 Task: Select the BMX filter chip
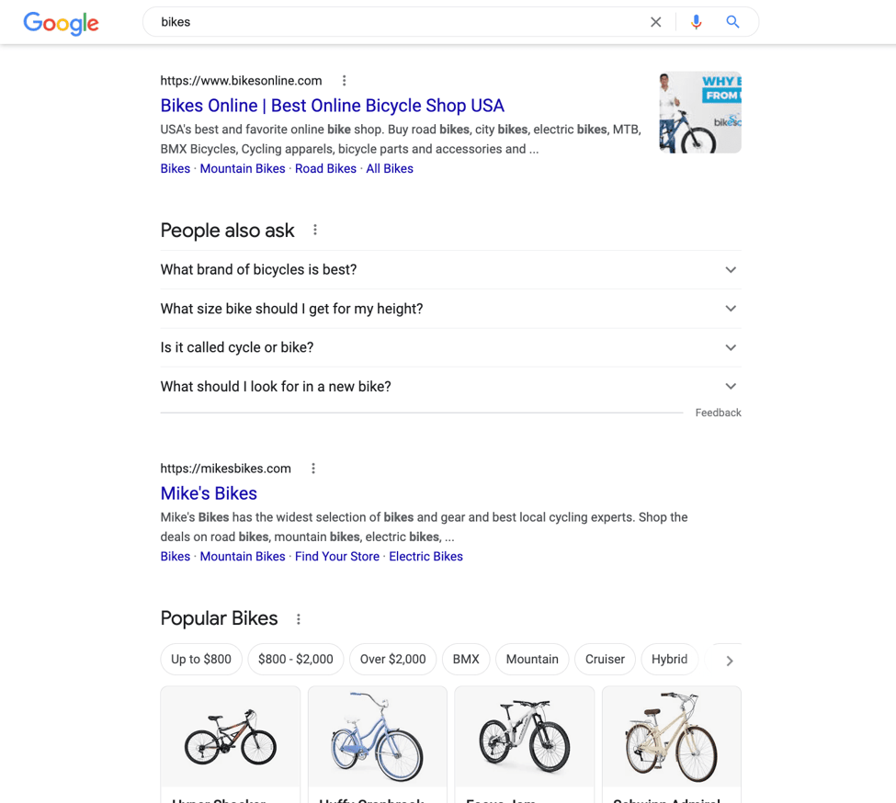click(466, 660)
